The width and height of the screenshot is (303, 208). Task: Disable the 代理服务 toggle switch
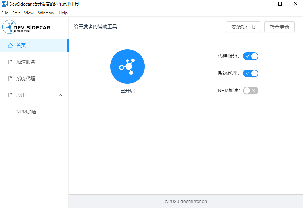pos(250,56)
